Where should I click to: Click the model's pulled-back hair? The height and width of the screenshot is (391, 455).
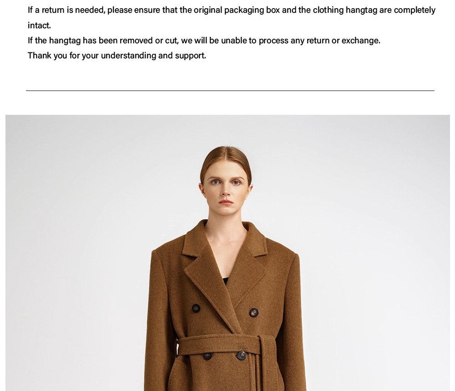coord(226,160)
